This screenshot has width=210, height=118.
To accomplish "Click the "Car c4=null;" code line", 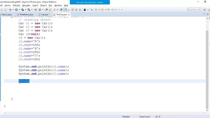I will coord(29,34).
